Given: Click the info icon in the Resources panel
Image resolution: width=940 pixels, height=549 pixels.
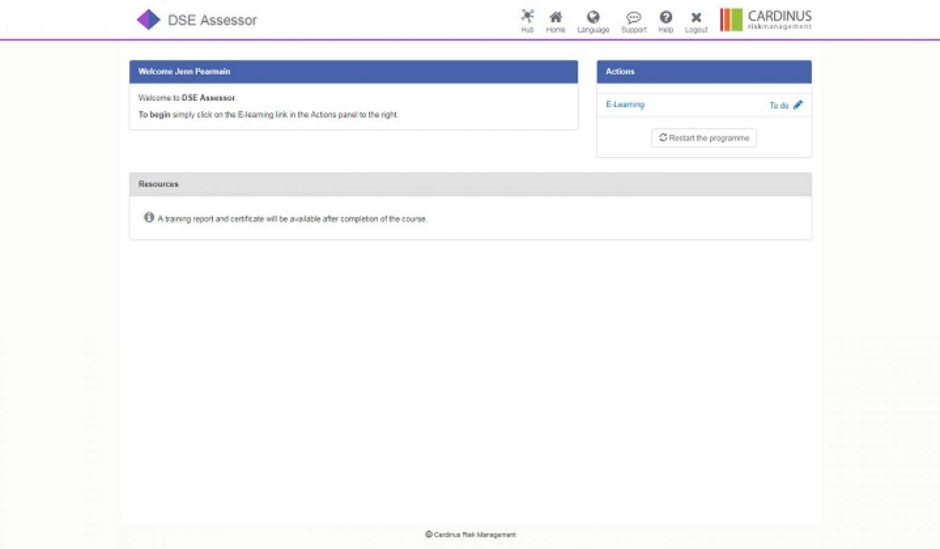Looking at the screenshot, I should pyautogui.click(x=149, y=217).
